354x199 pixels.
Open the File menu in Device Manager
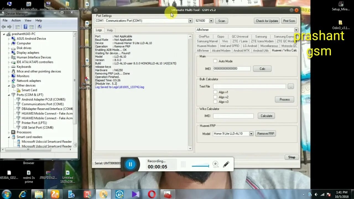tap(5, 20)
